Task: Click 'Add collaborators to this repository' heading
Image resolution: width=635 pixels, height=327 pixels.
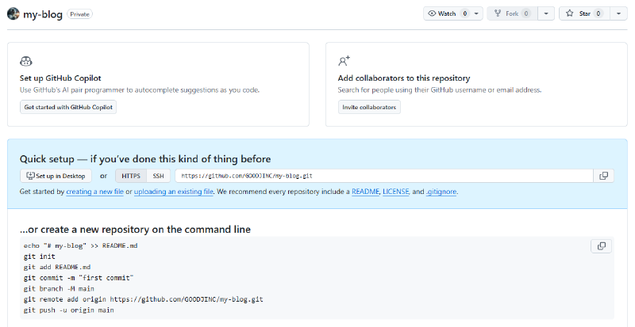Action: [404, 78]
